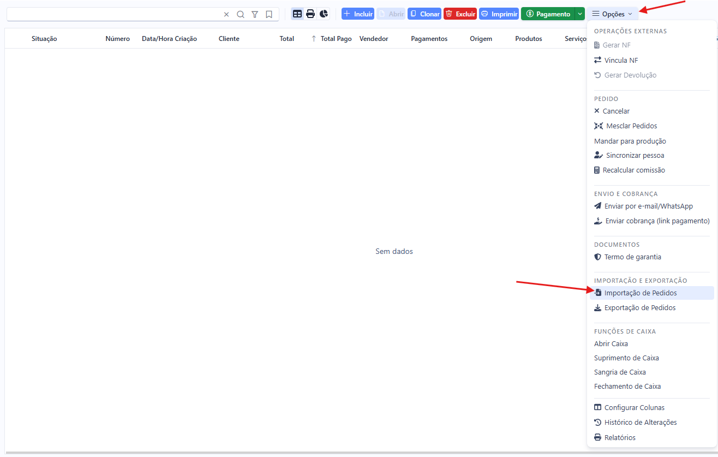The width and height of the screenshot is (718, 457).
Task: Click the Serviços column header
Action: 576,39
